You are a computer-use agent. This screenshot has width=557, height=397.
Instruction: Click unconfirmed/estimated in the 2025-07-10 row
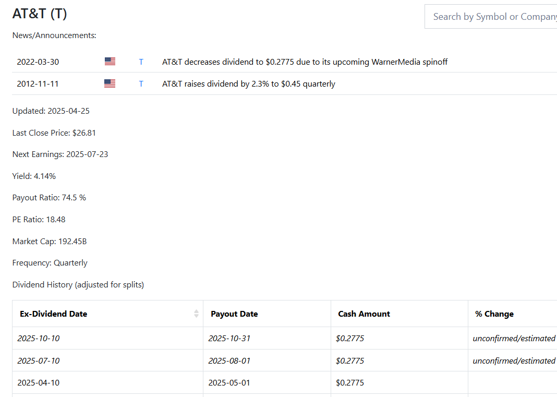coord(514,361)
